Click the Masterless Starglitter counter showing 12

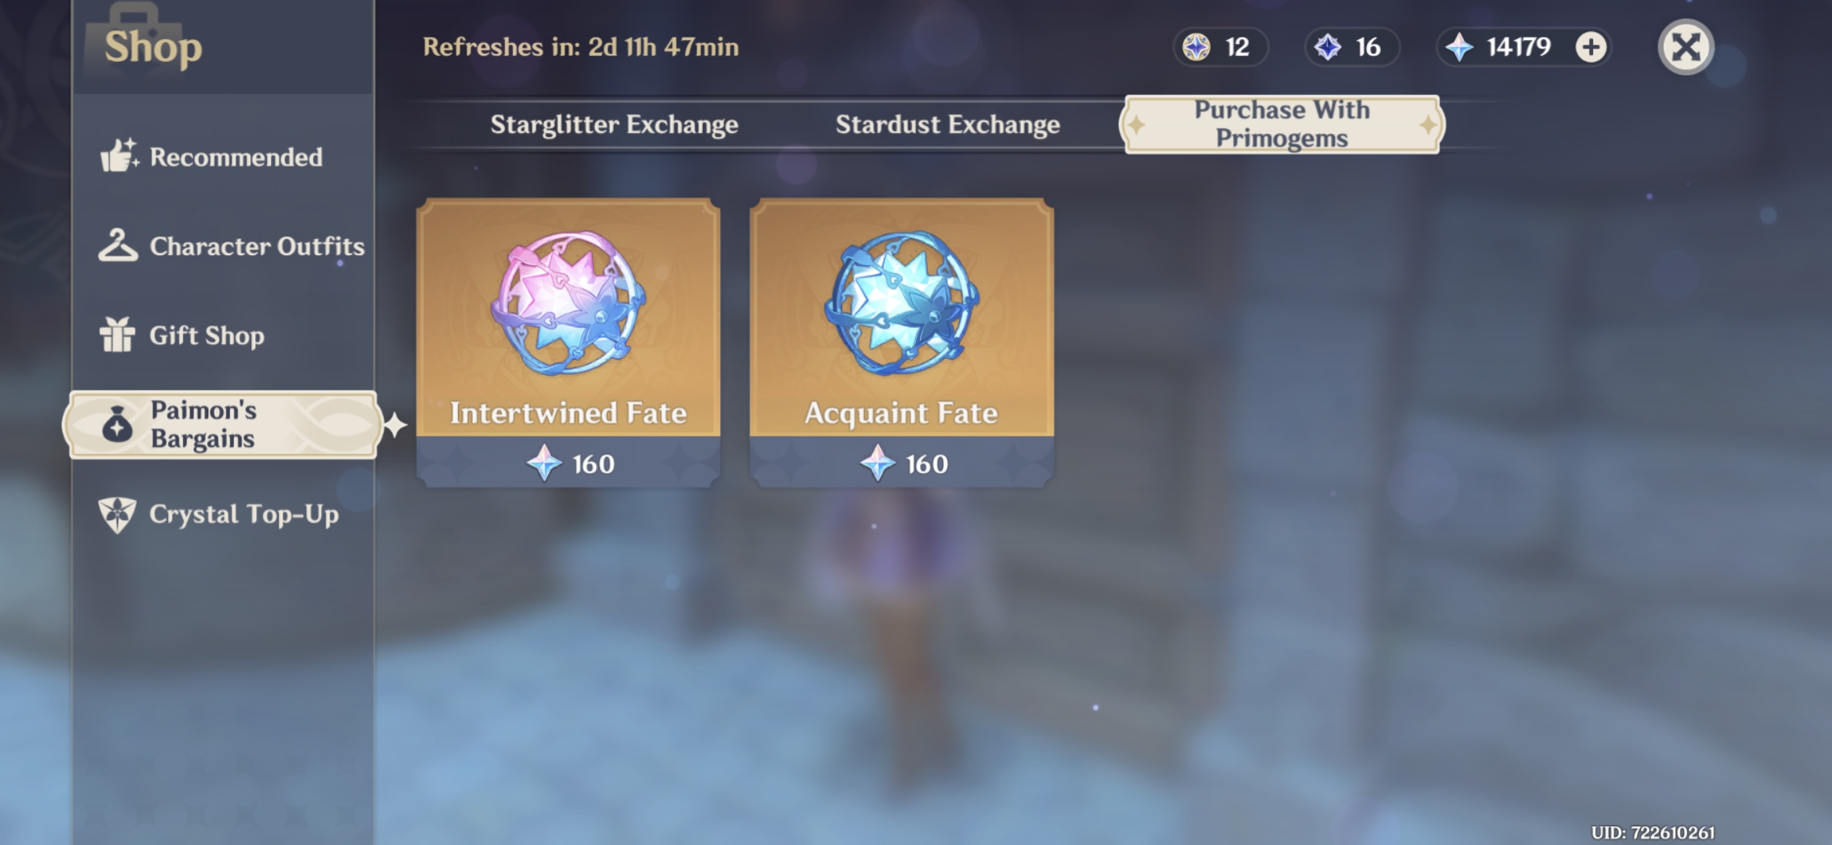(x=1220, y=47)
